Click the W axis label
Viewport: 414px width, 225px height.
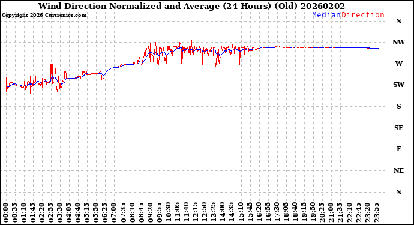(x=398, y=64)
